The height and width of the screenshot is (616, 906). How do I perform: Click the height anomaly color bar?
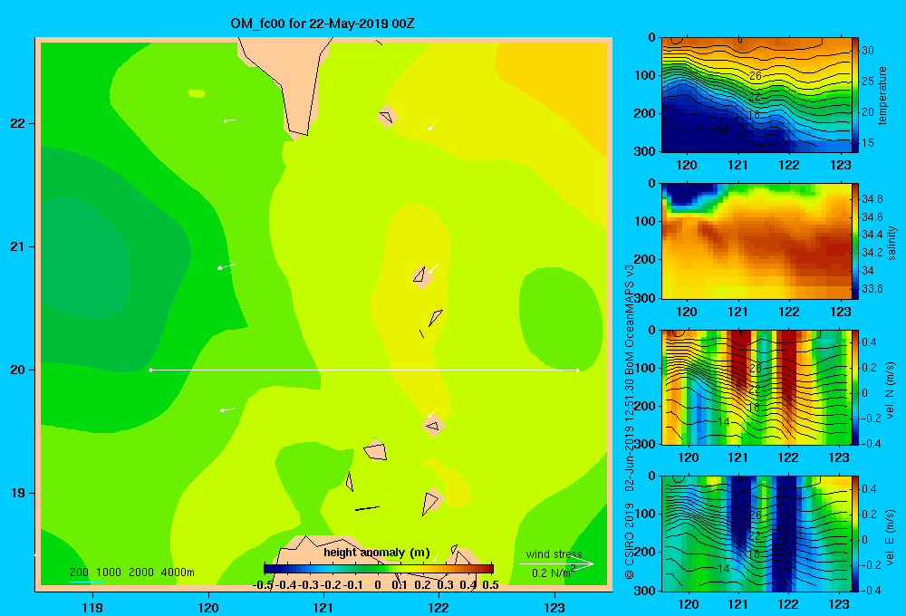pyautogui.click(x=379, y=568)
